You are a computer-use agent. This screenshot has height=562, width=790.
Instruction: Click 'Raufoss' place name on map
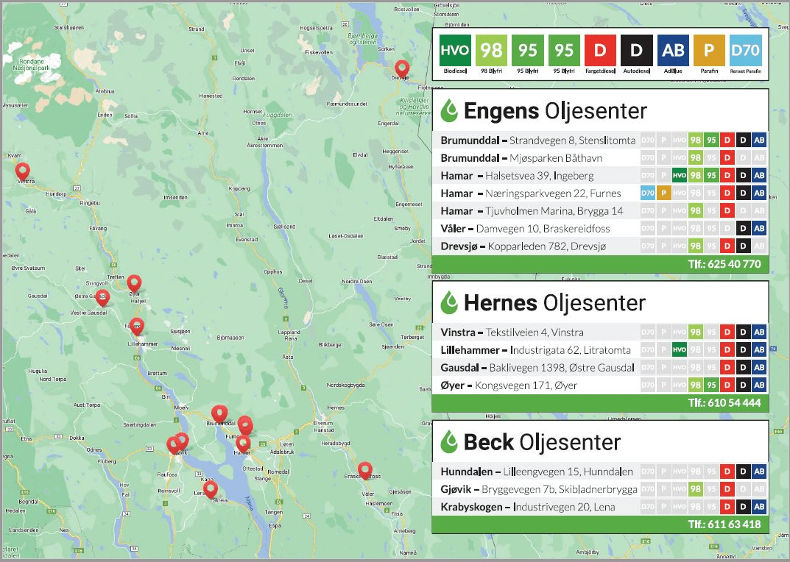click(167, 474)
